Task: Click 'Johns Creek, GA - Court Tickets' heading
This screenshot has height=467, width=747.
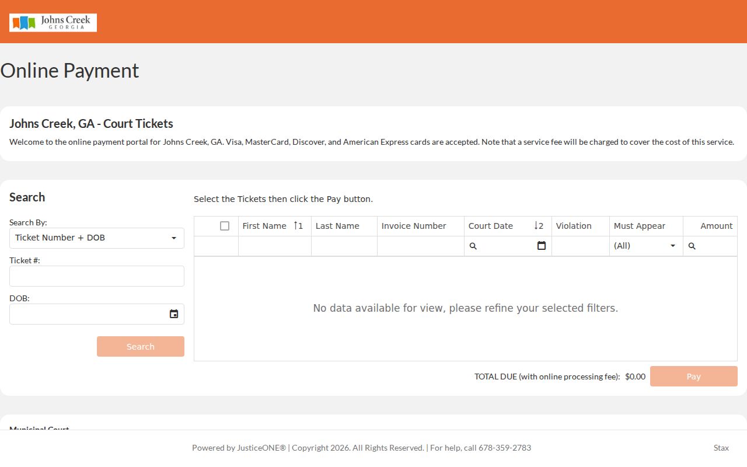Action: [91, 124]
